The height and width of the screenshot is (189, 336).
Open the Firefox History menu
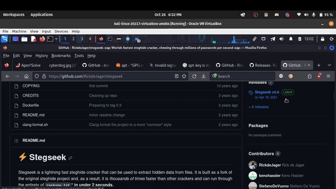tap(41, 56)
